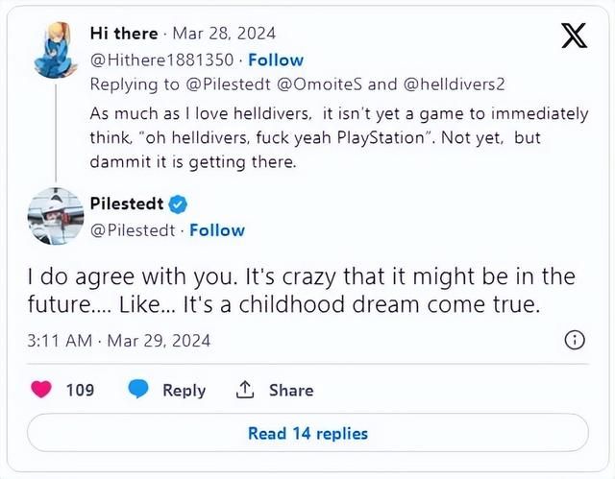The image size is (615, 479).
Task: Click the Share text label
Action: pos(290,390)
